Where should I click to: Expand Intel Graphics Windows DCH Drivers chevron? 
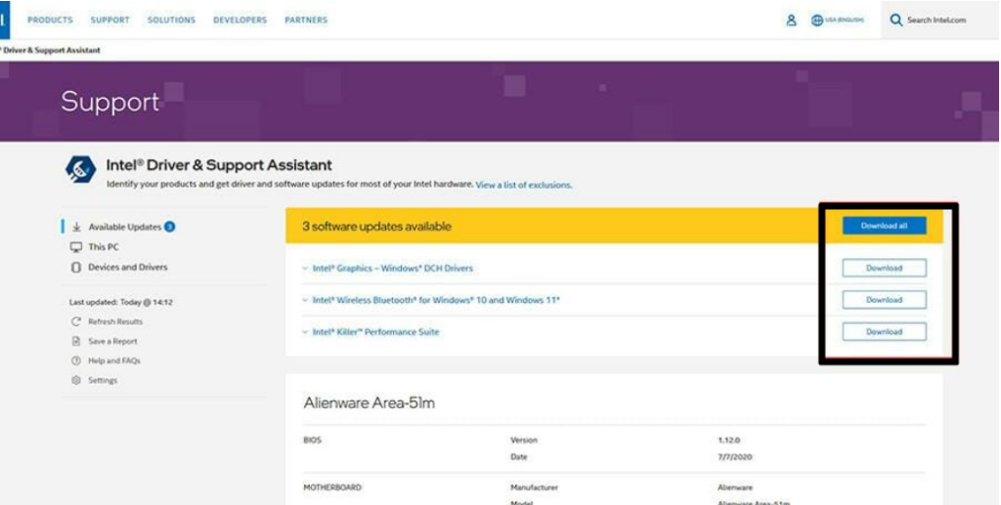[x=305, y=269]
